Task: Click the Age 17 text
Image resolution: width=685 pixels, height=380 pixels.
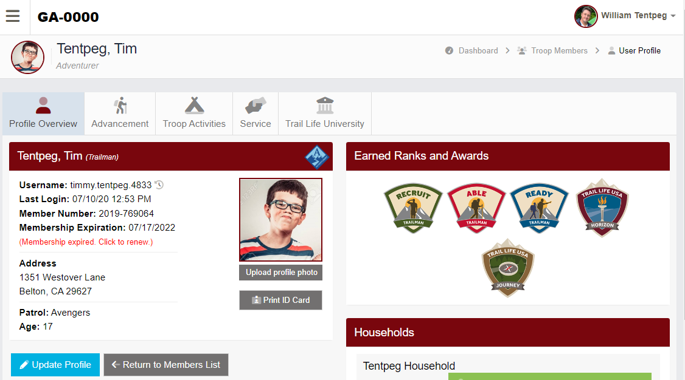Action: click(36, 327)
